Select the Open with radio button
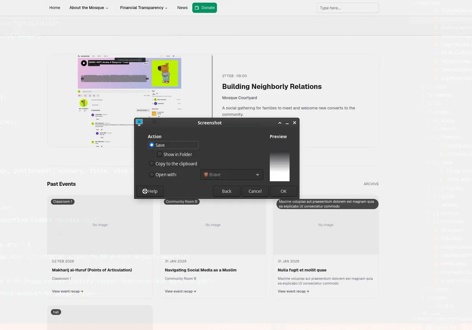472x330 pixels. [152, 175]
